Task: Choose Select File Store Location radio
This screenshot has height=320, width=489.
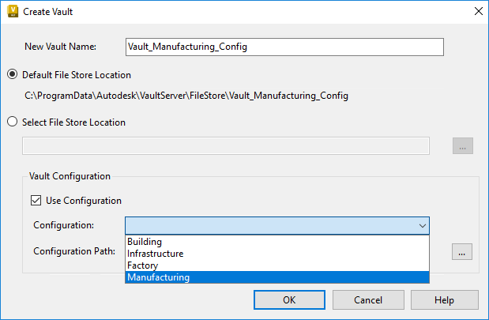Action: pyautogui.click(x=12, y=122)
